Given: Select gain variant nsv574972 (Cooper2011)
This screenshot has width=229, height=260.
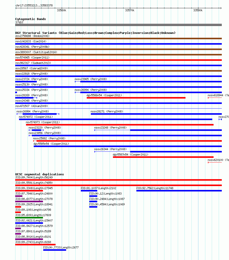Looking at the screenshot, I should point(116,119).
